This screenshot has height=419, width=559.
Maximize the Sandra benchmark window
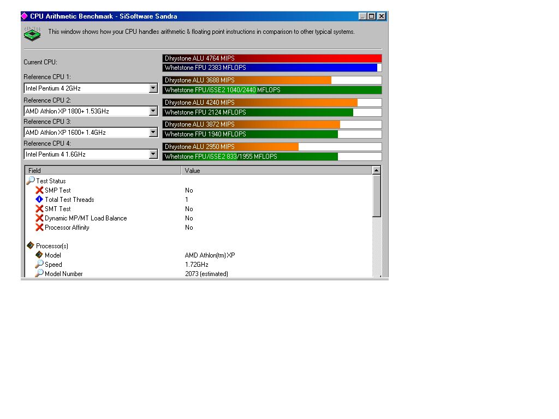(371, 16)
